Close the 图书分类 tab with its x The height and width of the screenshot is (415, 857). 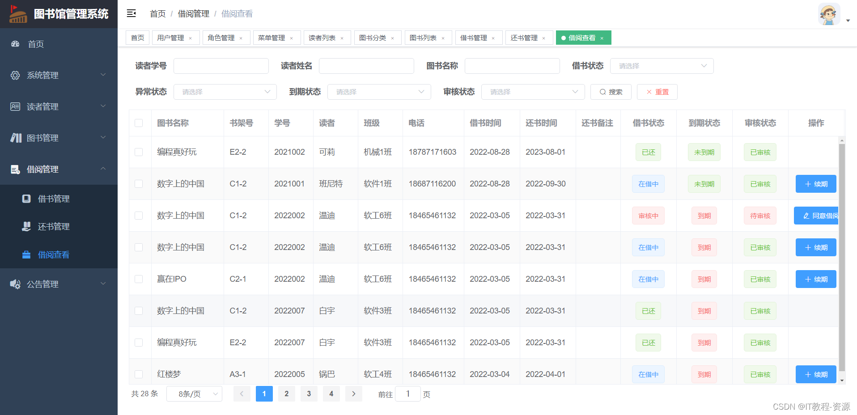(x=392, y=38)
